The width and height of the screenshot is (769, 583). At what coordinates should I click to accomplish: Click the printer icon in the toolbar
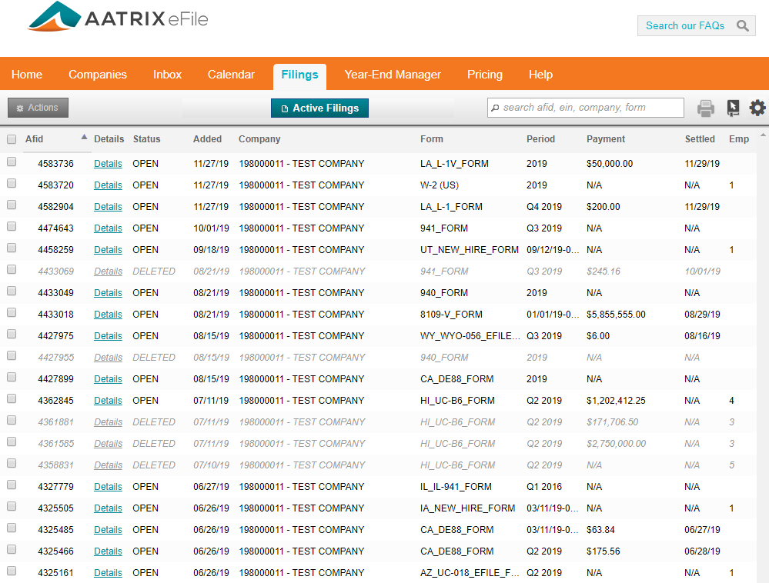[705, 108]
